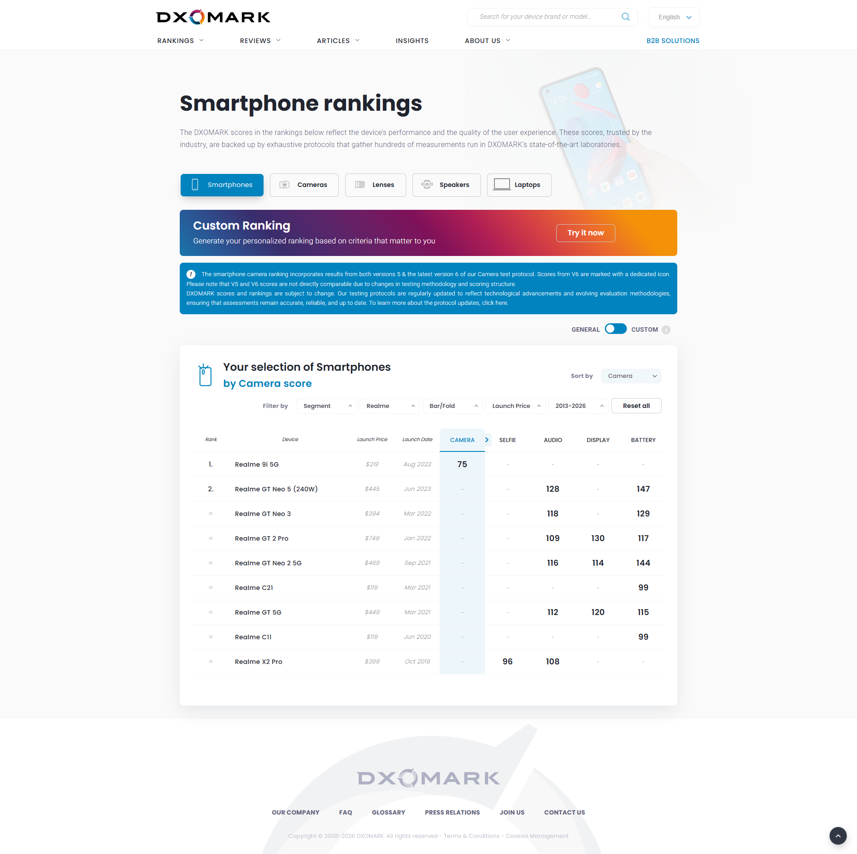This screenshot has width=857, height=854.
Task: Open the Laptops rankings category
Action: pyautogui.click(x=519, y=185)
